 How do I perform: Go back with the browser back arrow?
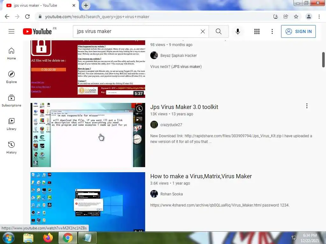click(x=7, y=17)
